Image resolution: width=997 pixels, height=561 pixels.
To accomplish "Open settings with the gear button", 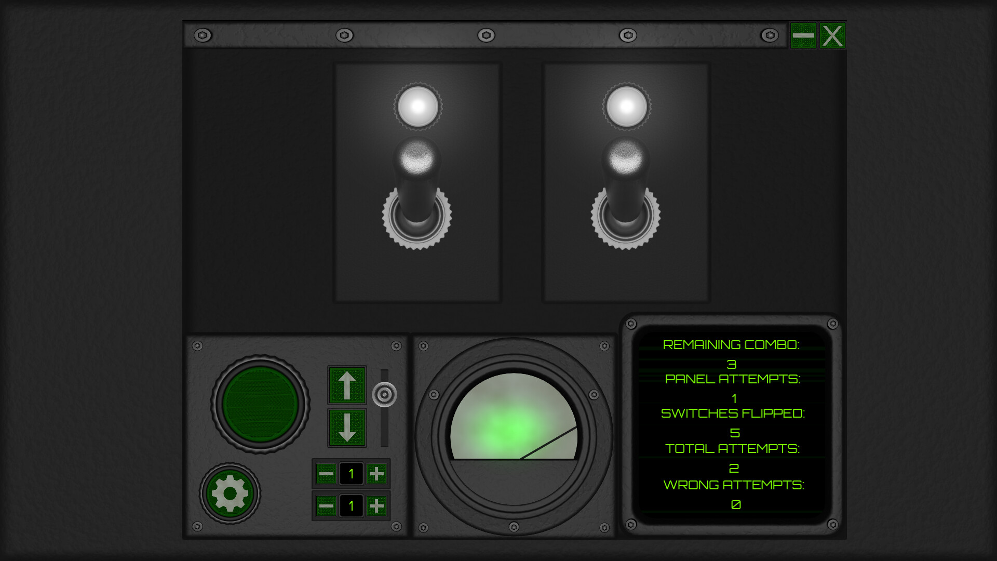I will pyautogui.click(x=230, y=493).
